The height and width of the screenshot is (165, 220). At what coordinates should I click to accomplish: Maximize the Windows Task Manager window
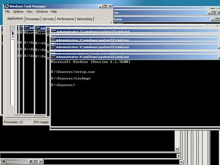105,6
